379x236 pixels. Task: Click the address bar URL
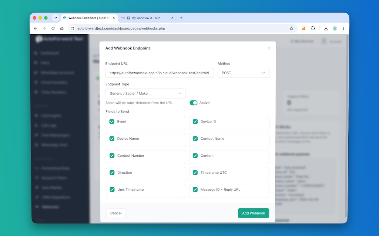(121, 28)
